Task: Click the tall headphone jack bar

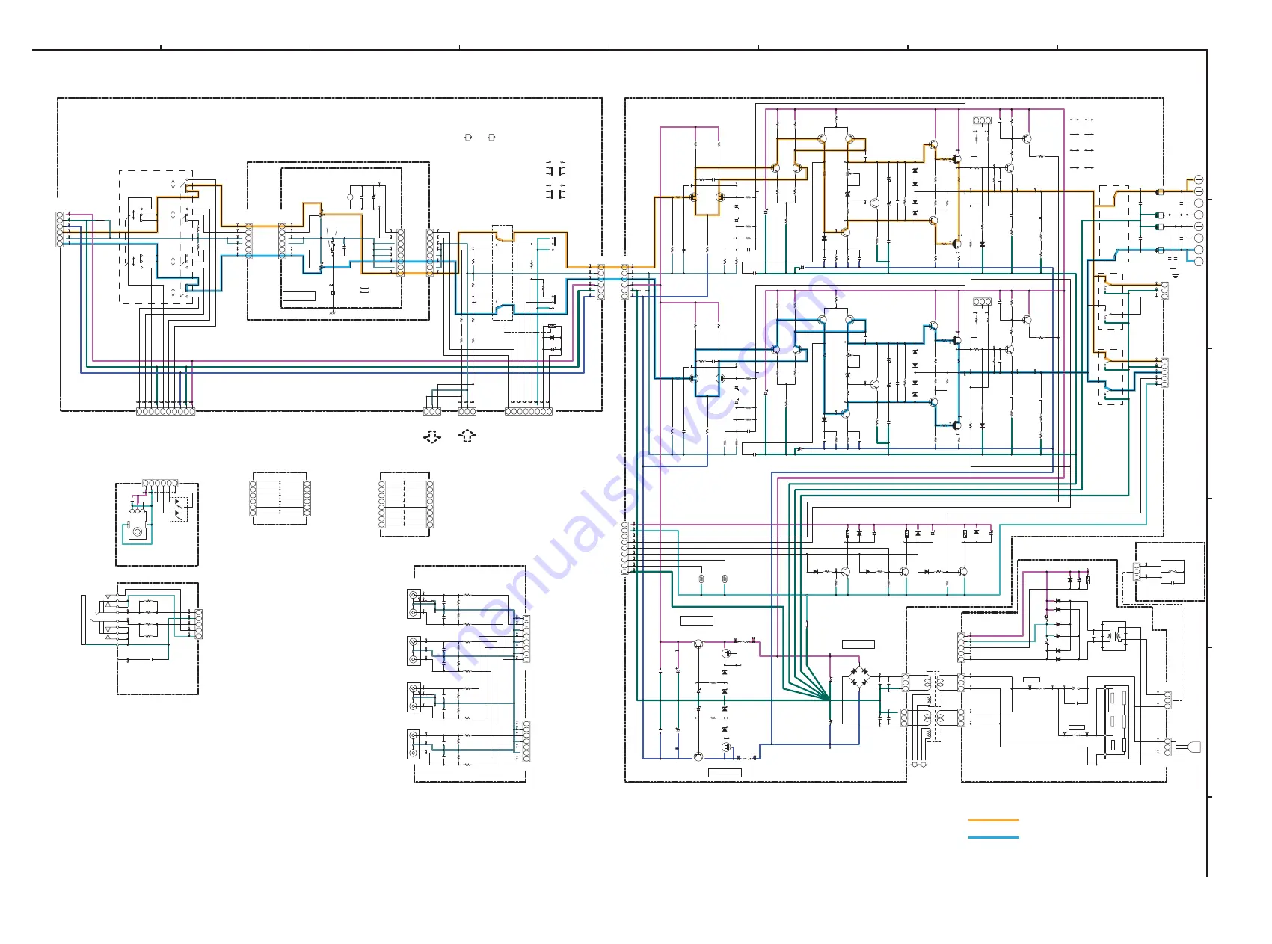Action: click(84, 620)
